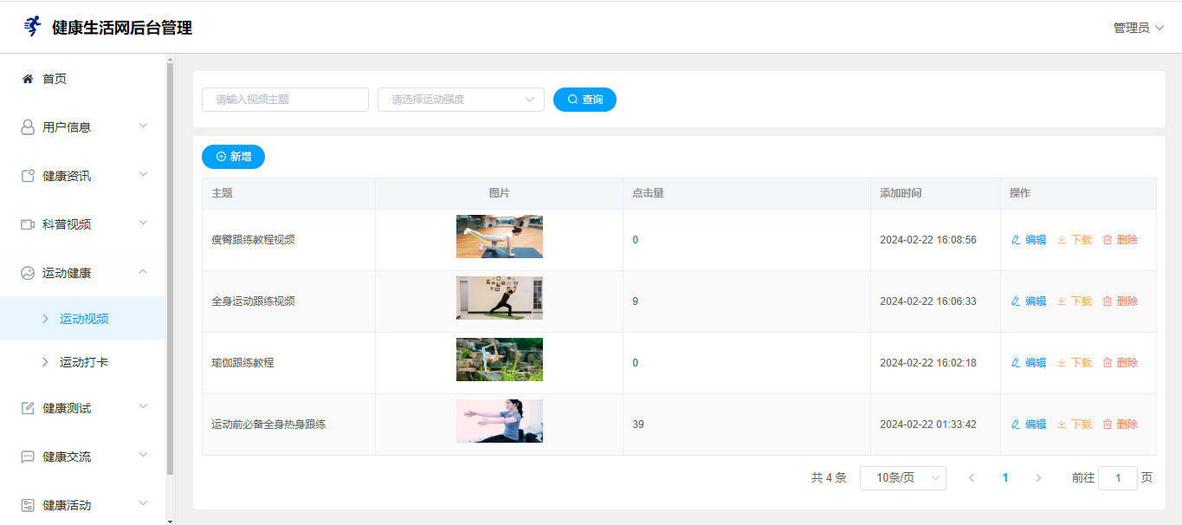Click the trash icon in 全身运动跟练视频 row
Screen dimensions: 1182x525
1108,301
